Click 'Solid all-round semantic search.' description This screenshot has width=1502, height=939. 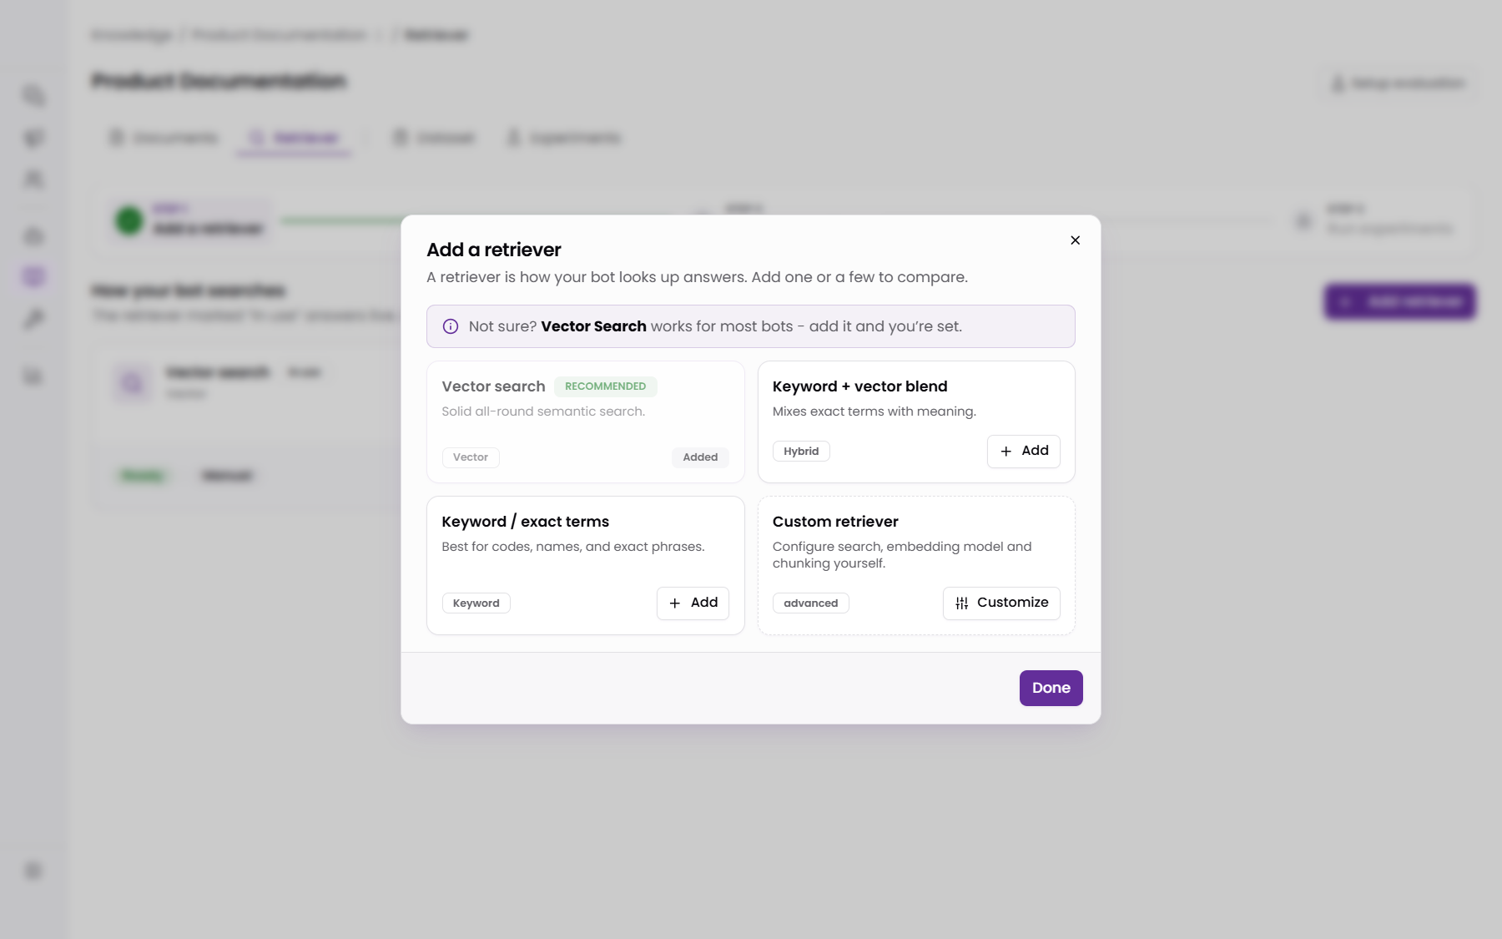point(543,411)
